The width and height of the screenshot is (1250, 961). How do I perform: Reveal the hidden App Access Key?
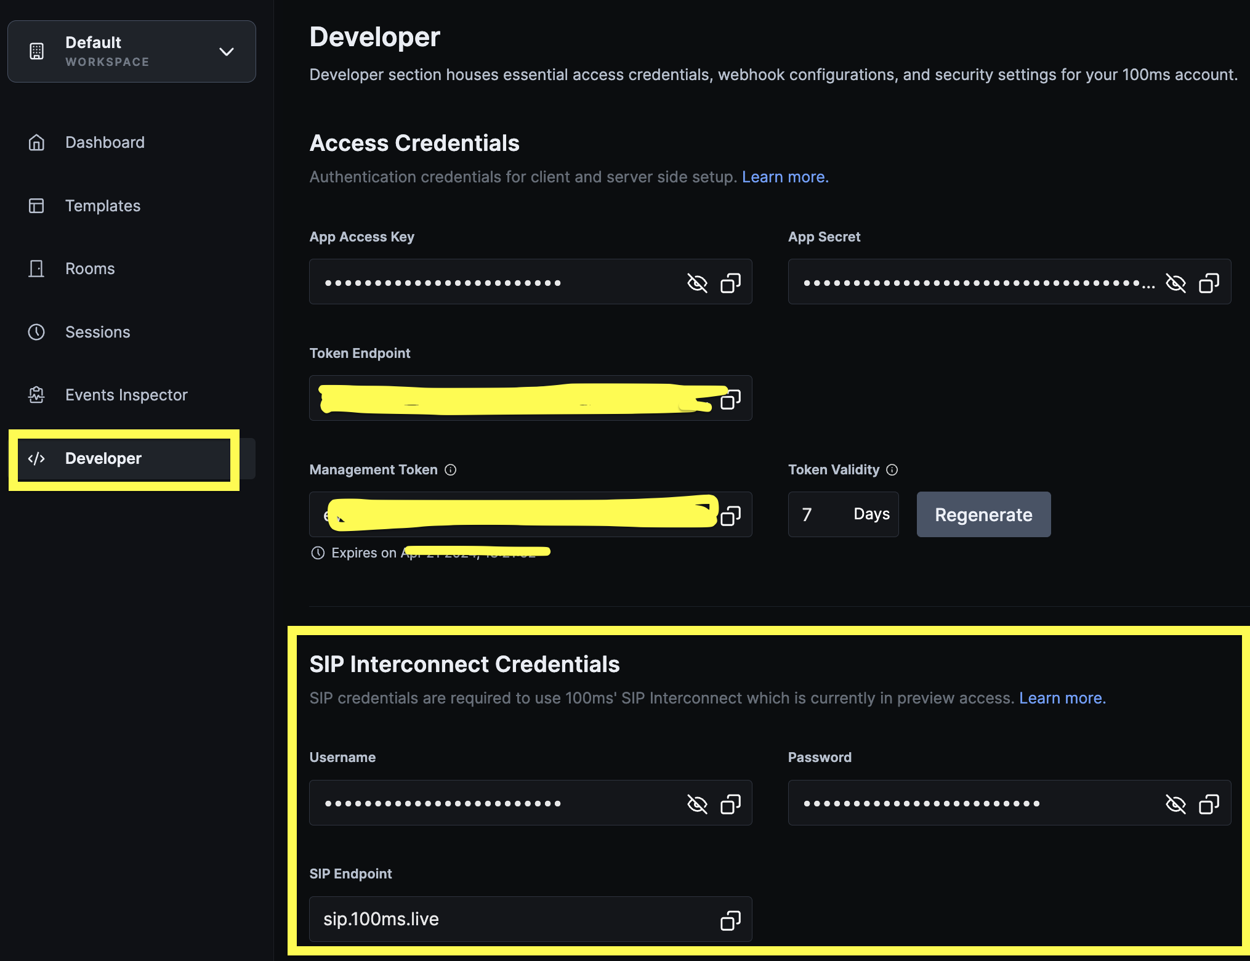pyautogui.click(x=697, y=283)
